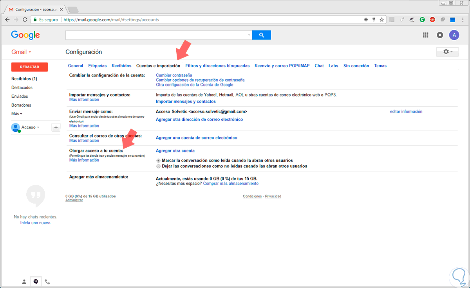
Task: Open the blue calendar extension icon
Action: (452, 20)
